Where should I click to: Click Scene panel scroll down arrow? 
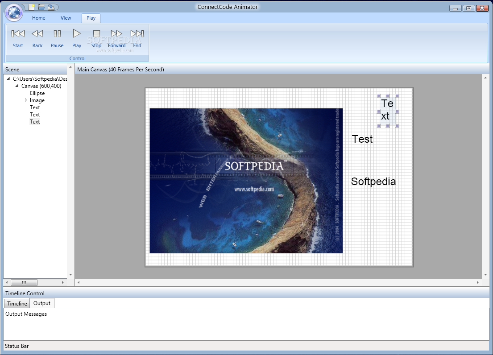pos(70,275)
